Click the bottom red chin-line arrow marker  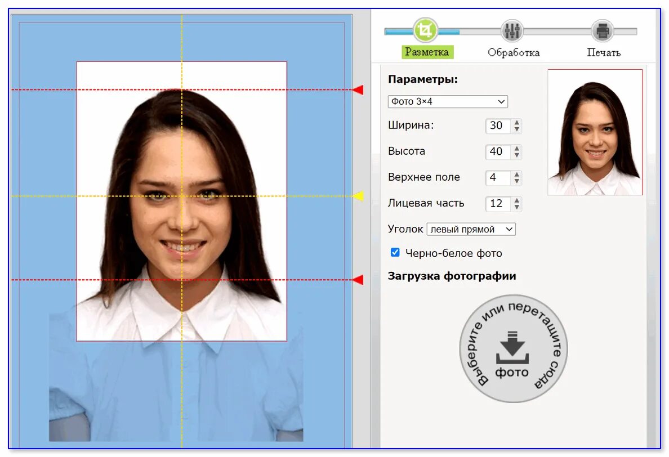click(358, 280)
